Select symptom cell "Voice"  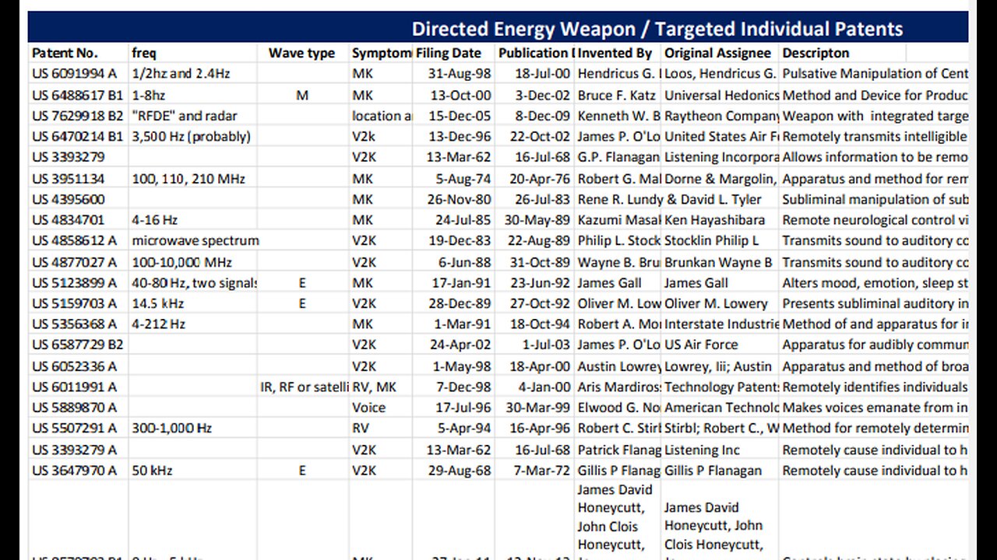click(x=368, y=408)
